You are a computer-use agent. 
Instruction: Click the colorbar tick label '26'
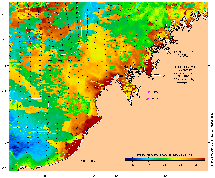click(132, 165)
